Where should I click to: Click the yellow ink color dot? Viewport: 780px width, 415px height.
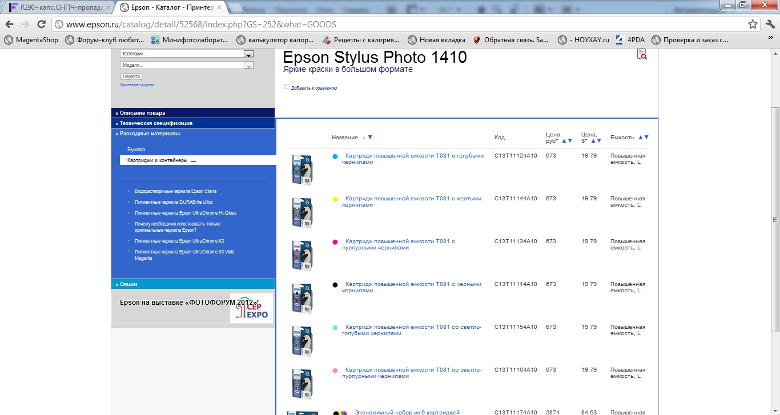(x=335, y=199)
